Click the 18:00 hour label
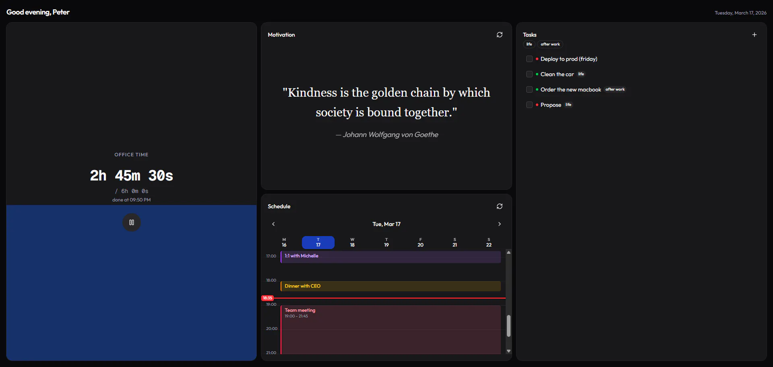773x367 pixels. (271, 280)
